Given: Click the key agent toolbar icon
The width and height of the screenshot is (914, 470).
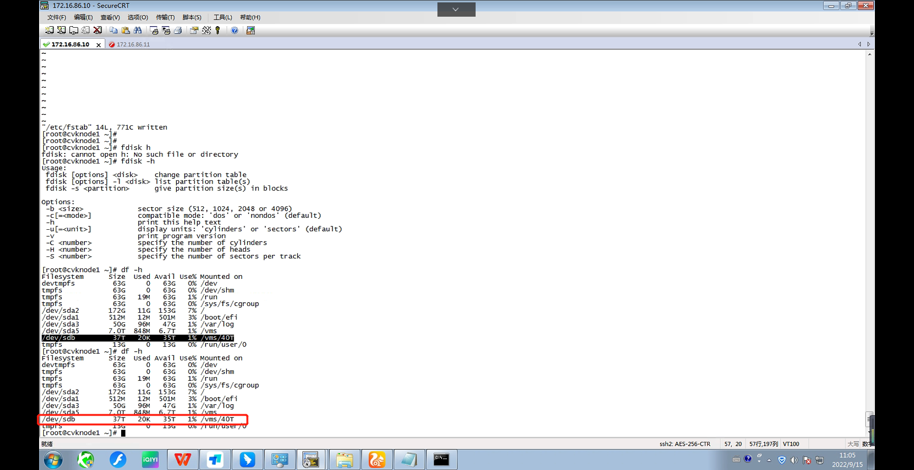Looking at the screenshot, I should (218, 31).
